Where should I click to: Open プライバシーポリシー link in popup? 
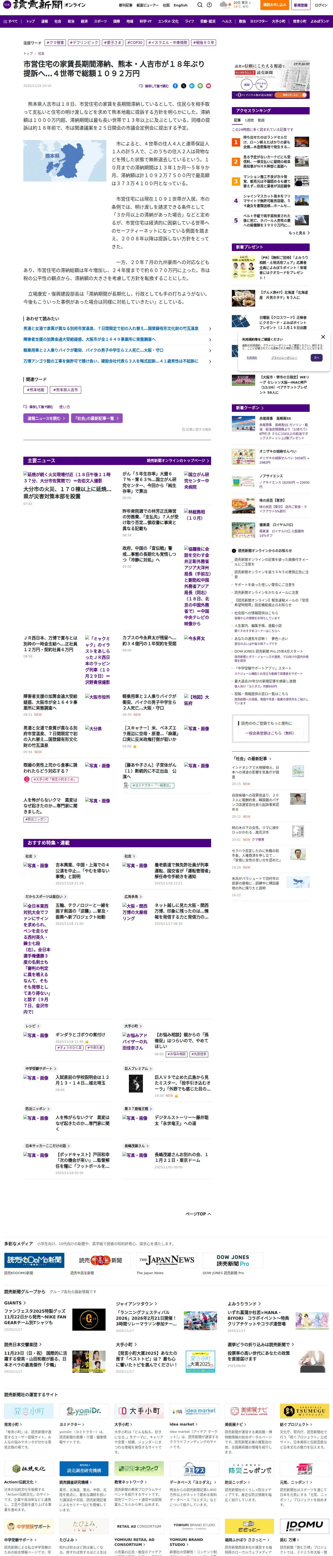pyautogui.click(x=284, y=358)
